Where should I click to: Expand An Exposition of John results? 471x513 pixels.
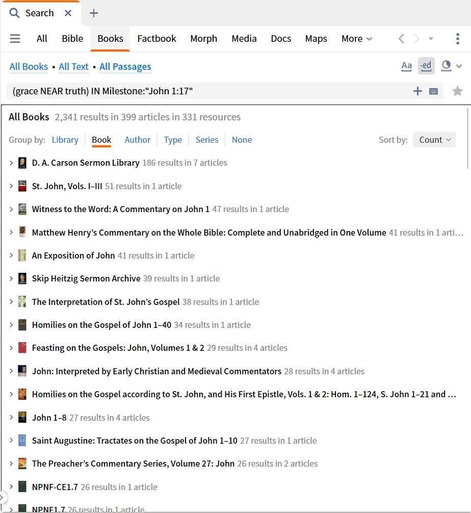point(11,255)
